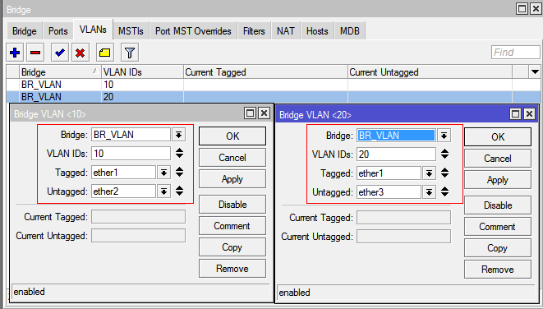Screen dimensions: 543x309
Task: Click the Tagged ether1 field in the VLAN 20 dialog
Action: pyautogui.click(x=389, y=173)
